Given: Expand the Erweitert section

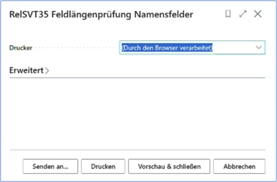Looking at the screenshot, I should [x=29, y=71].
